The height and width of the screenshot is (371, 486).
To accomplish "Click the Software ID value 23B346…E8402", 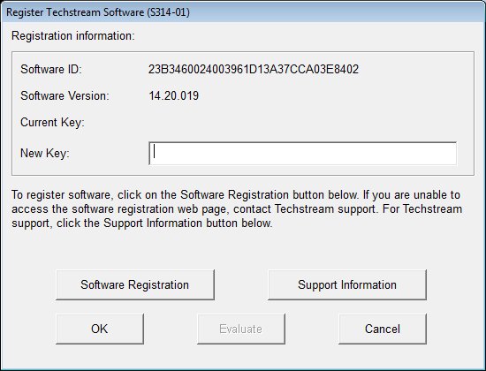I will point(254,69).
